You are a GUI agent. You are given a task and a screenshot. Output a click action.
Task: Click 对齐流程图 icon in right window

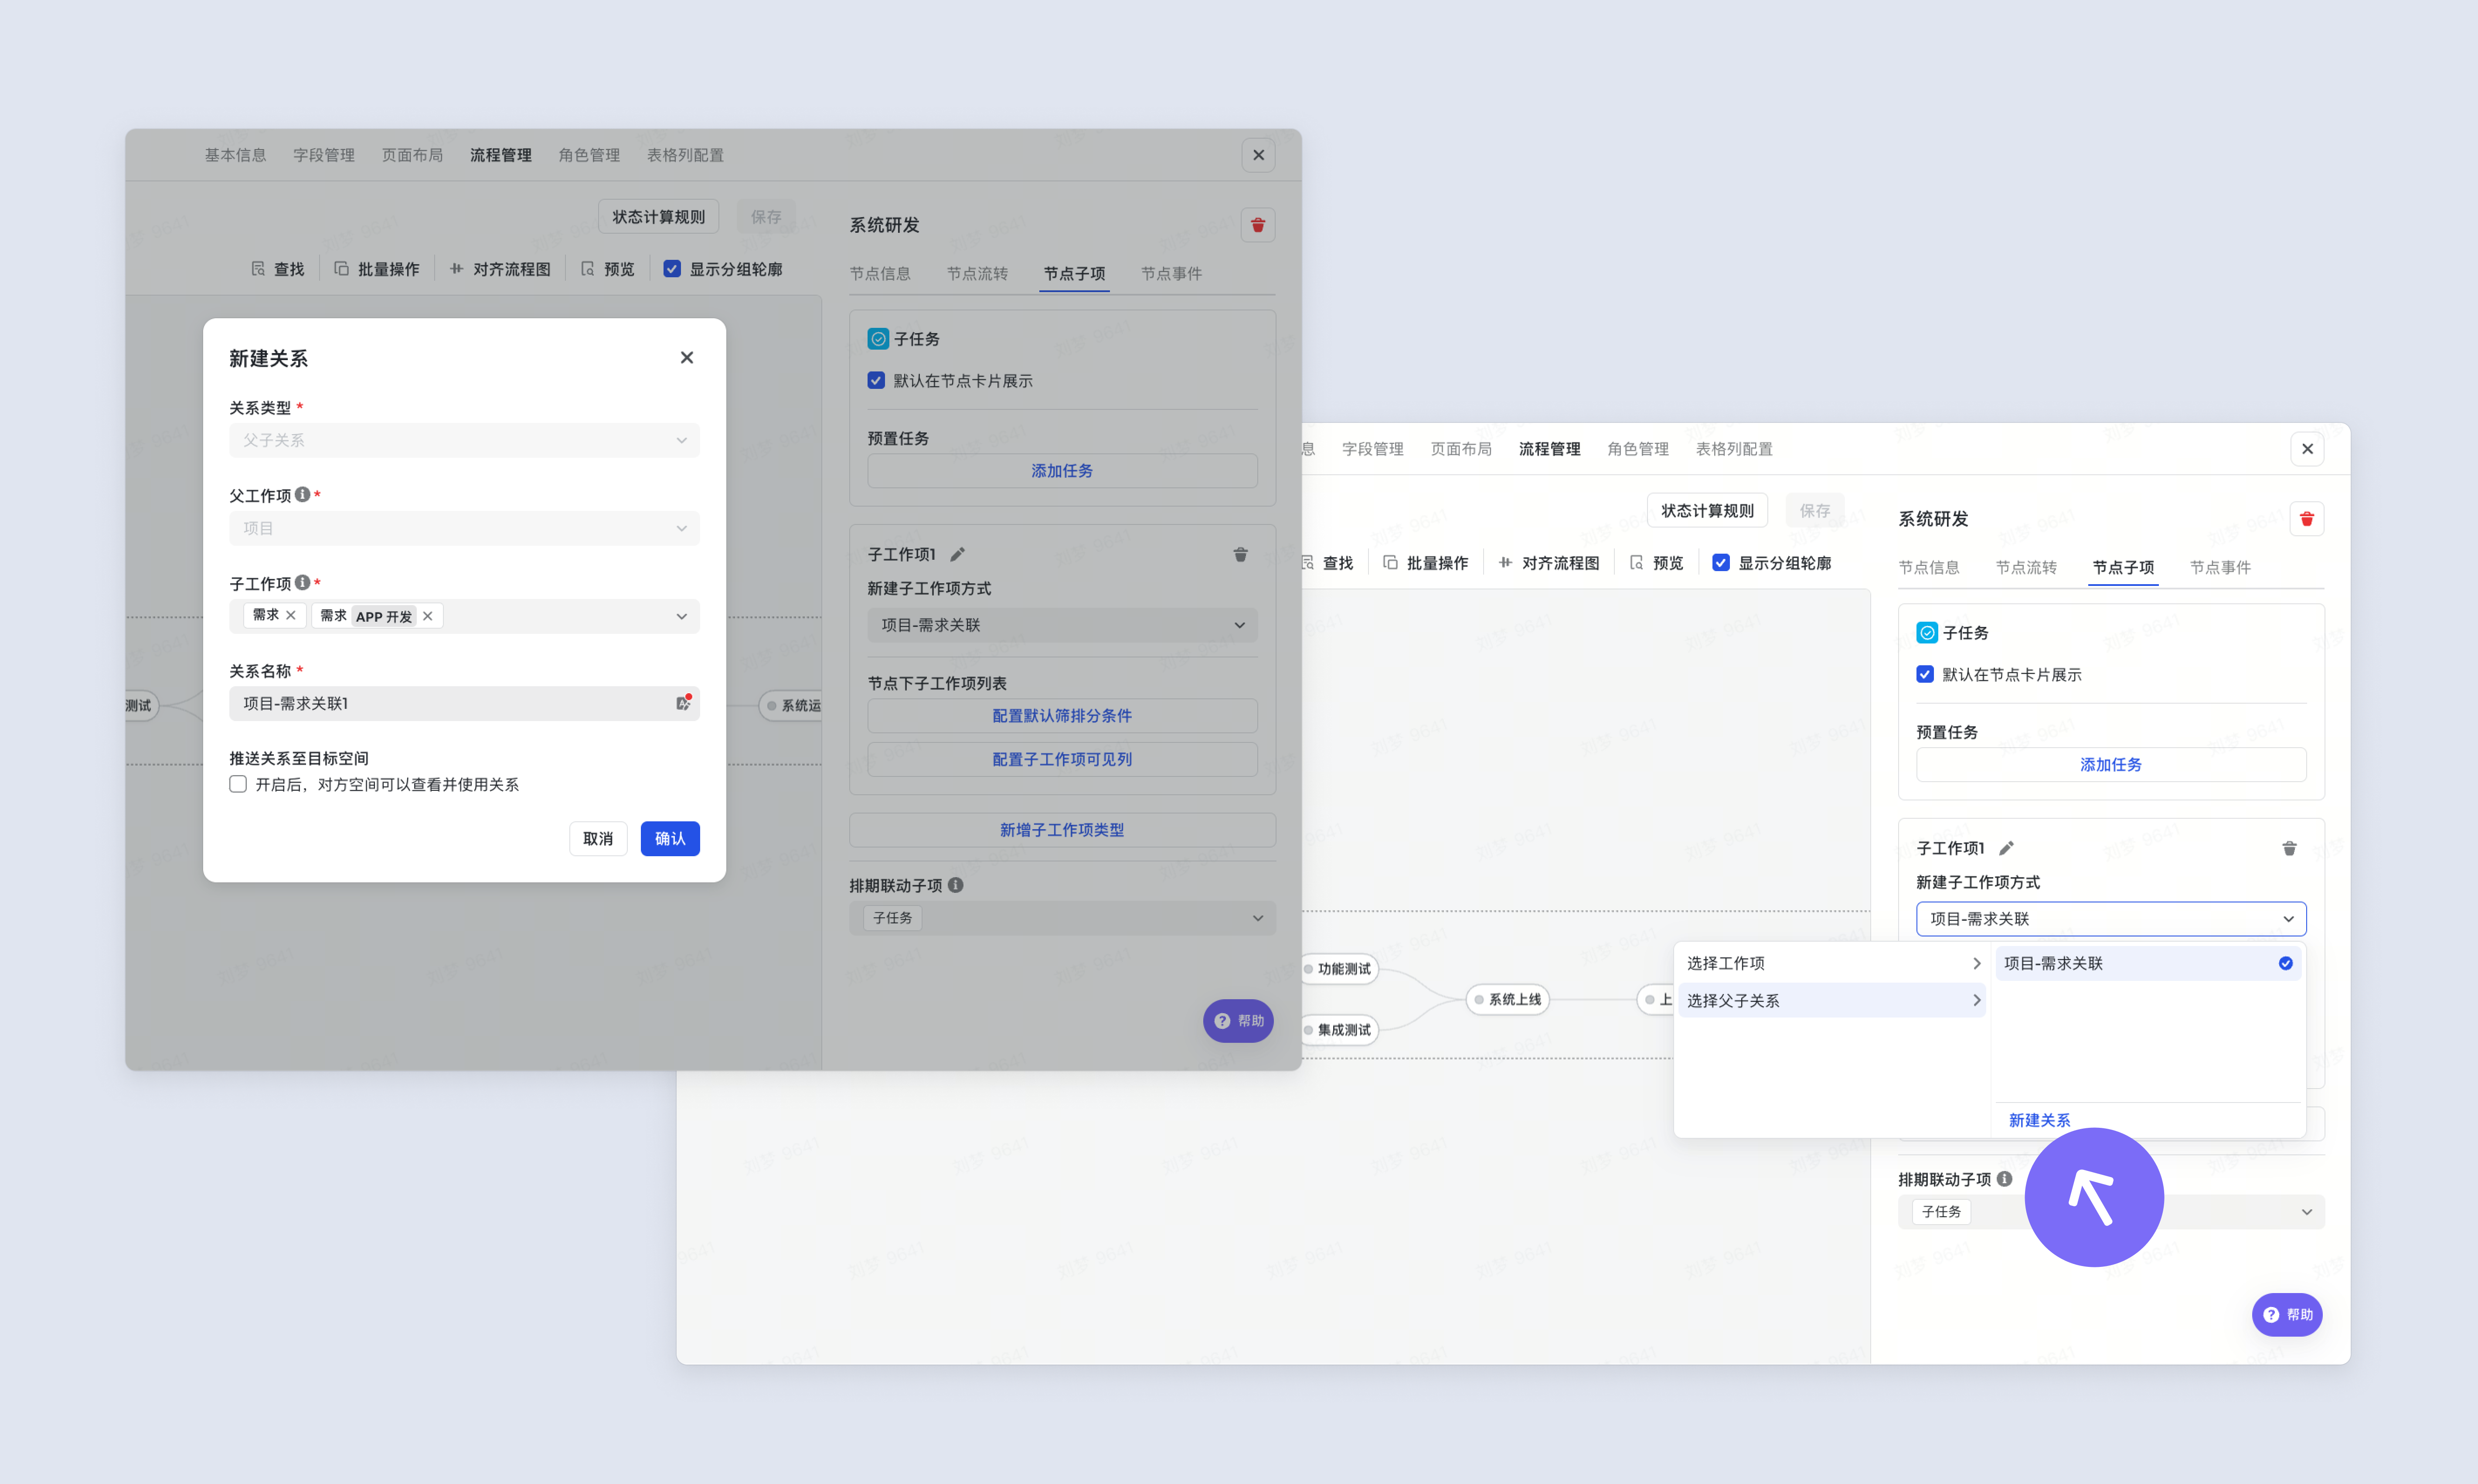tap(1506, 563)
